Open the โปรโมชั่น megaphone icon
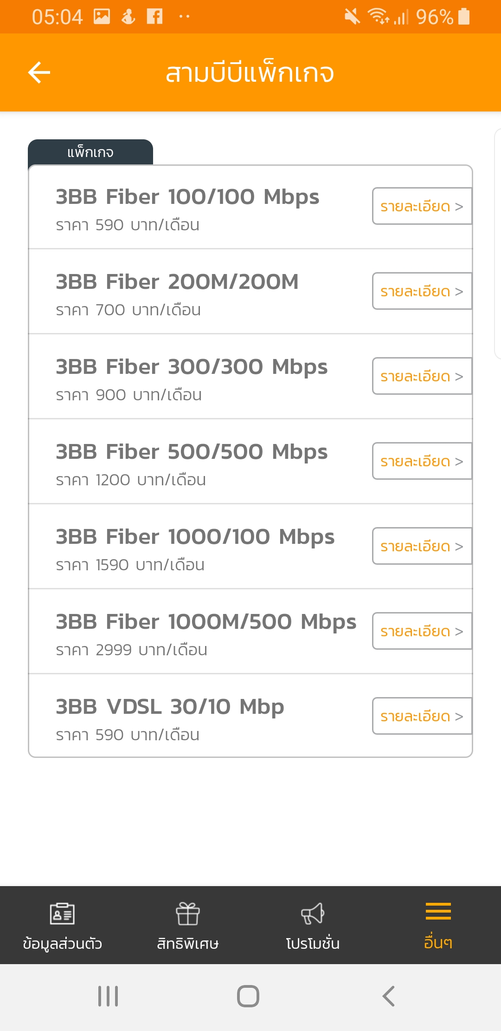 [x=313, y=914]
